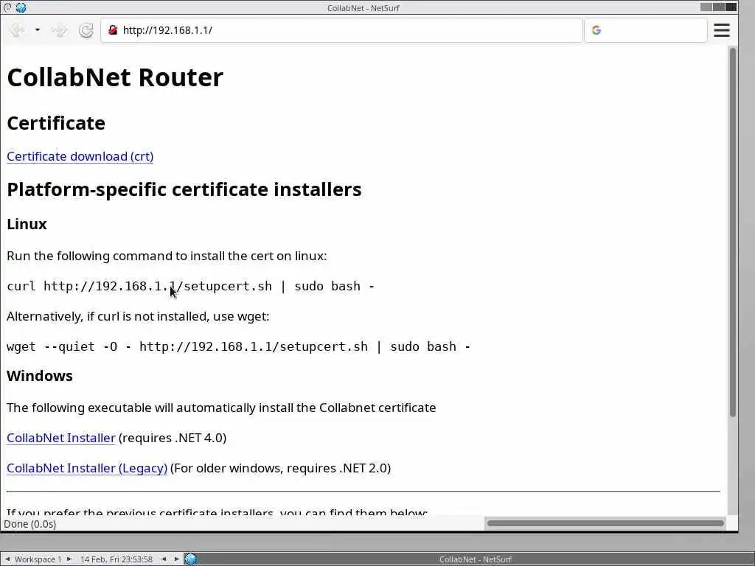Viewport: 755px width, 566px height.
Task: Click the browser back arrow button
Action: 17,30
